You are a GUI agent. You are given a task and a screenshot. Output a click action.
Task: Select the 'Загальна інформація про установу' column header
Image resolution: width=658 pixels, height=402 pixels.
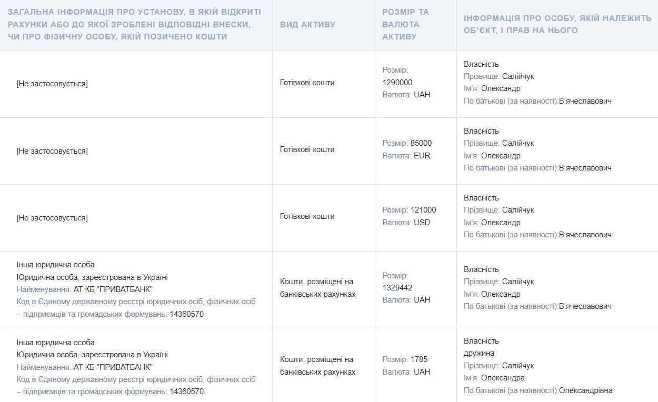click(134, 24)
